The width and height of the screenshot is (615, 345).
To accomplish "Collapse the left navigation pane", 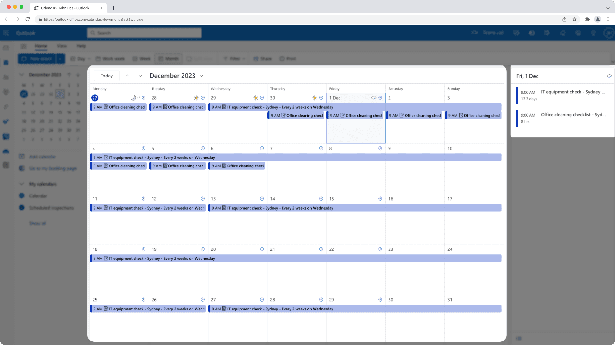I will point(23,46).
